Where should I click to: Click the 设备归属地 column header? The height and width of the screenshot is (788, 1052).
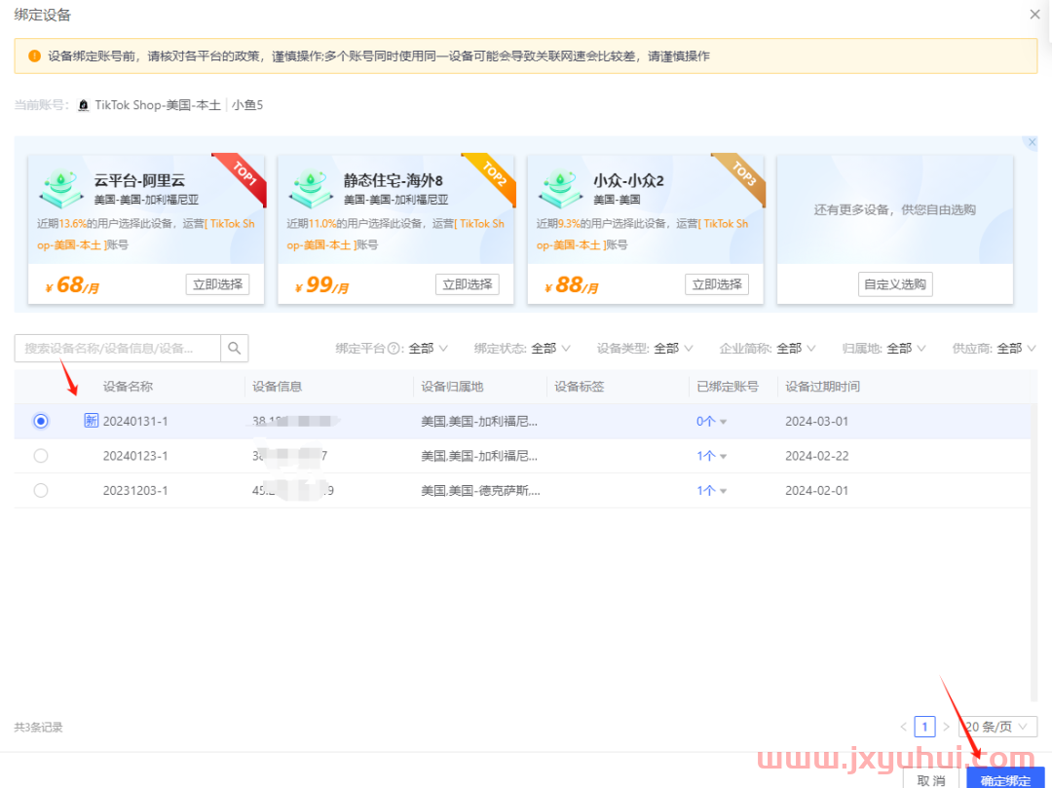pos(452,387)
